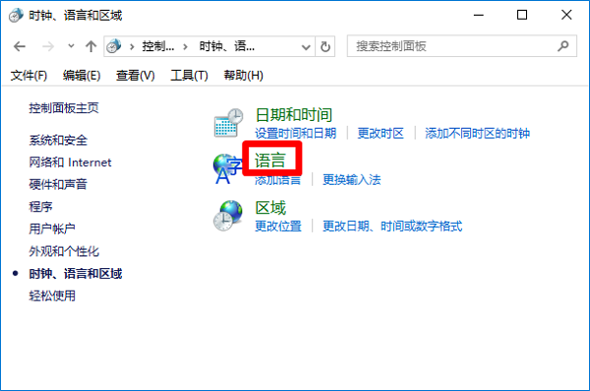Open 系统和安全 category
The width and height of the screenshot is (590, 391).
point(58,140)
